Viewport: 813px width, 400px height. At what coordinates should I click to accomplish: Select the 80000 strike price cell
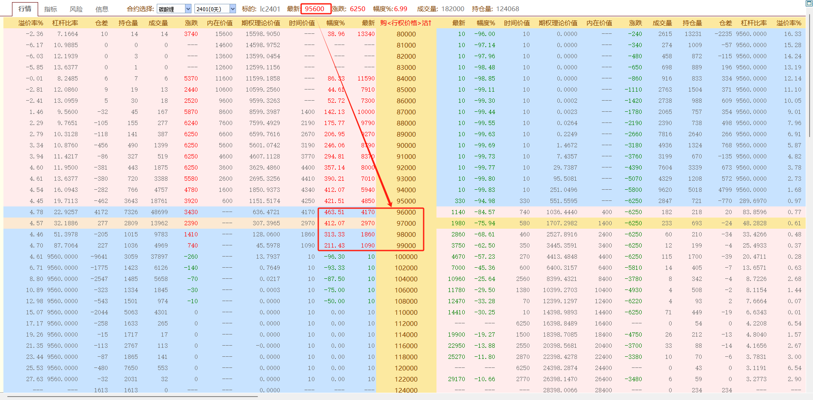point(406,34)
